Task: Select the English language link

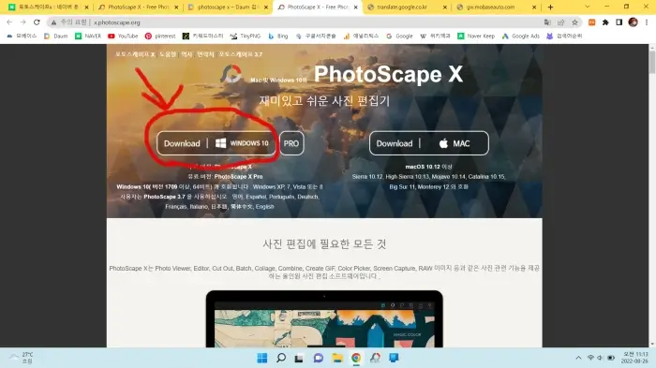Action: pyautogui.click(x=265, y=207)
